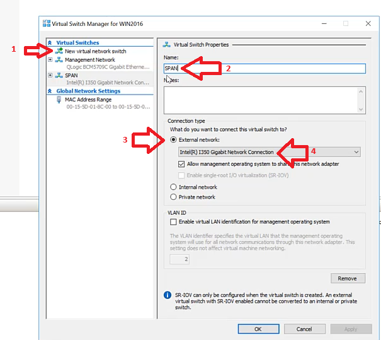Click the Remove button
381x340 pixels.
(x=348, y=278)
